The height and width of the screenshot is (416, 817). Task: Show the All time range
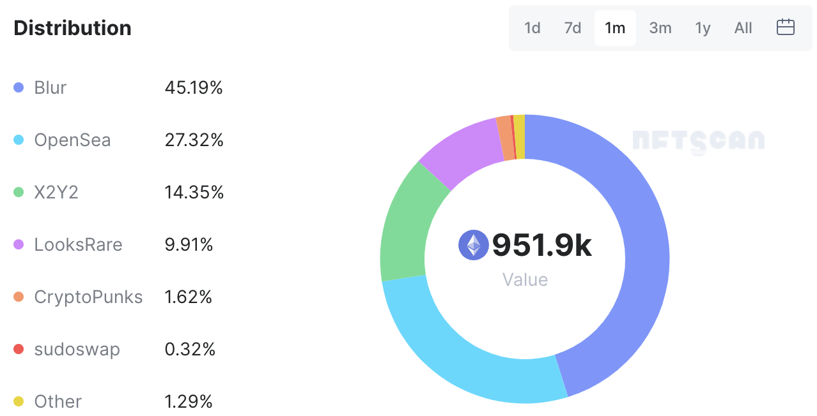pos(743,28)
